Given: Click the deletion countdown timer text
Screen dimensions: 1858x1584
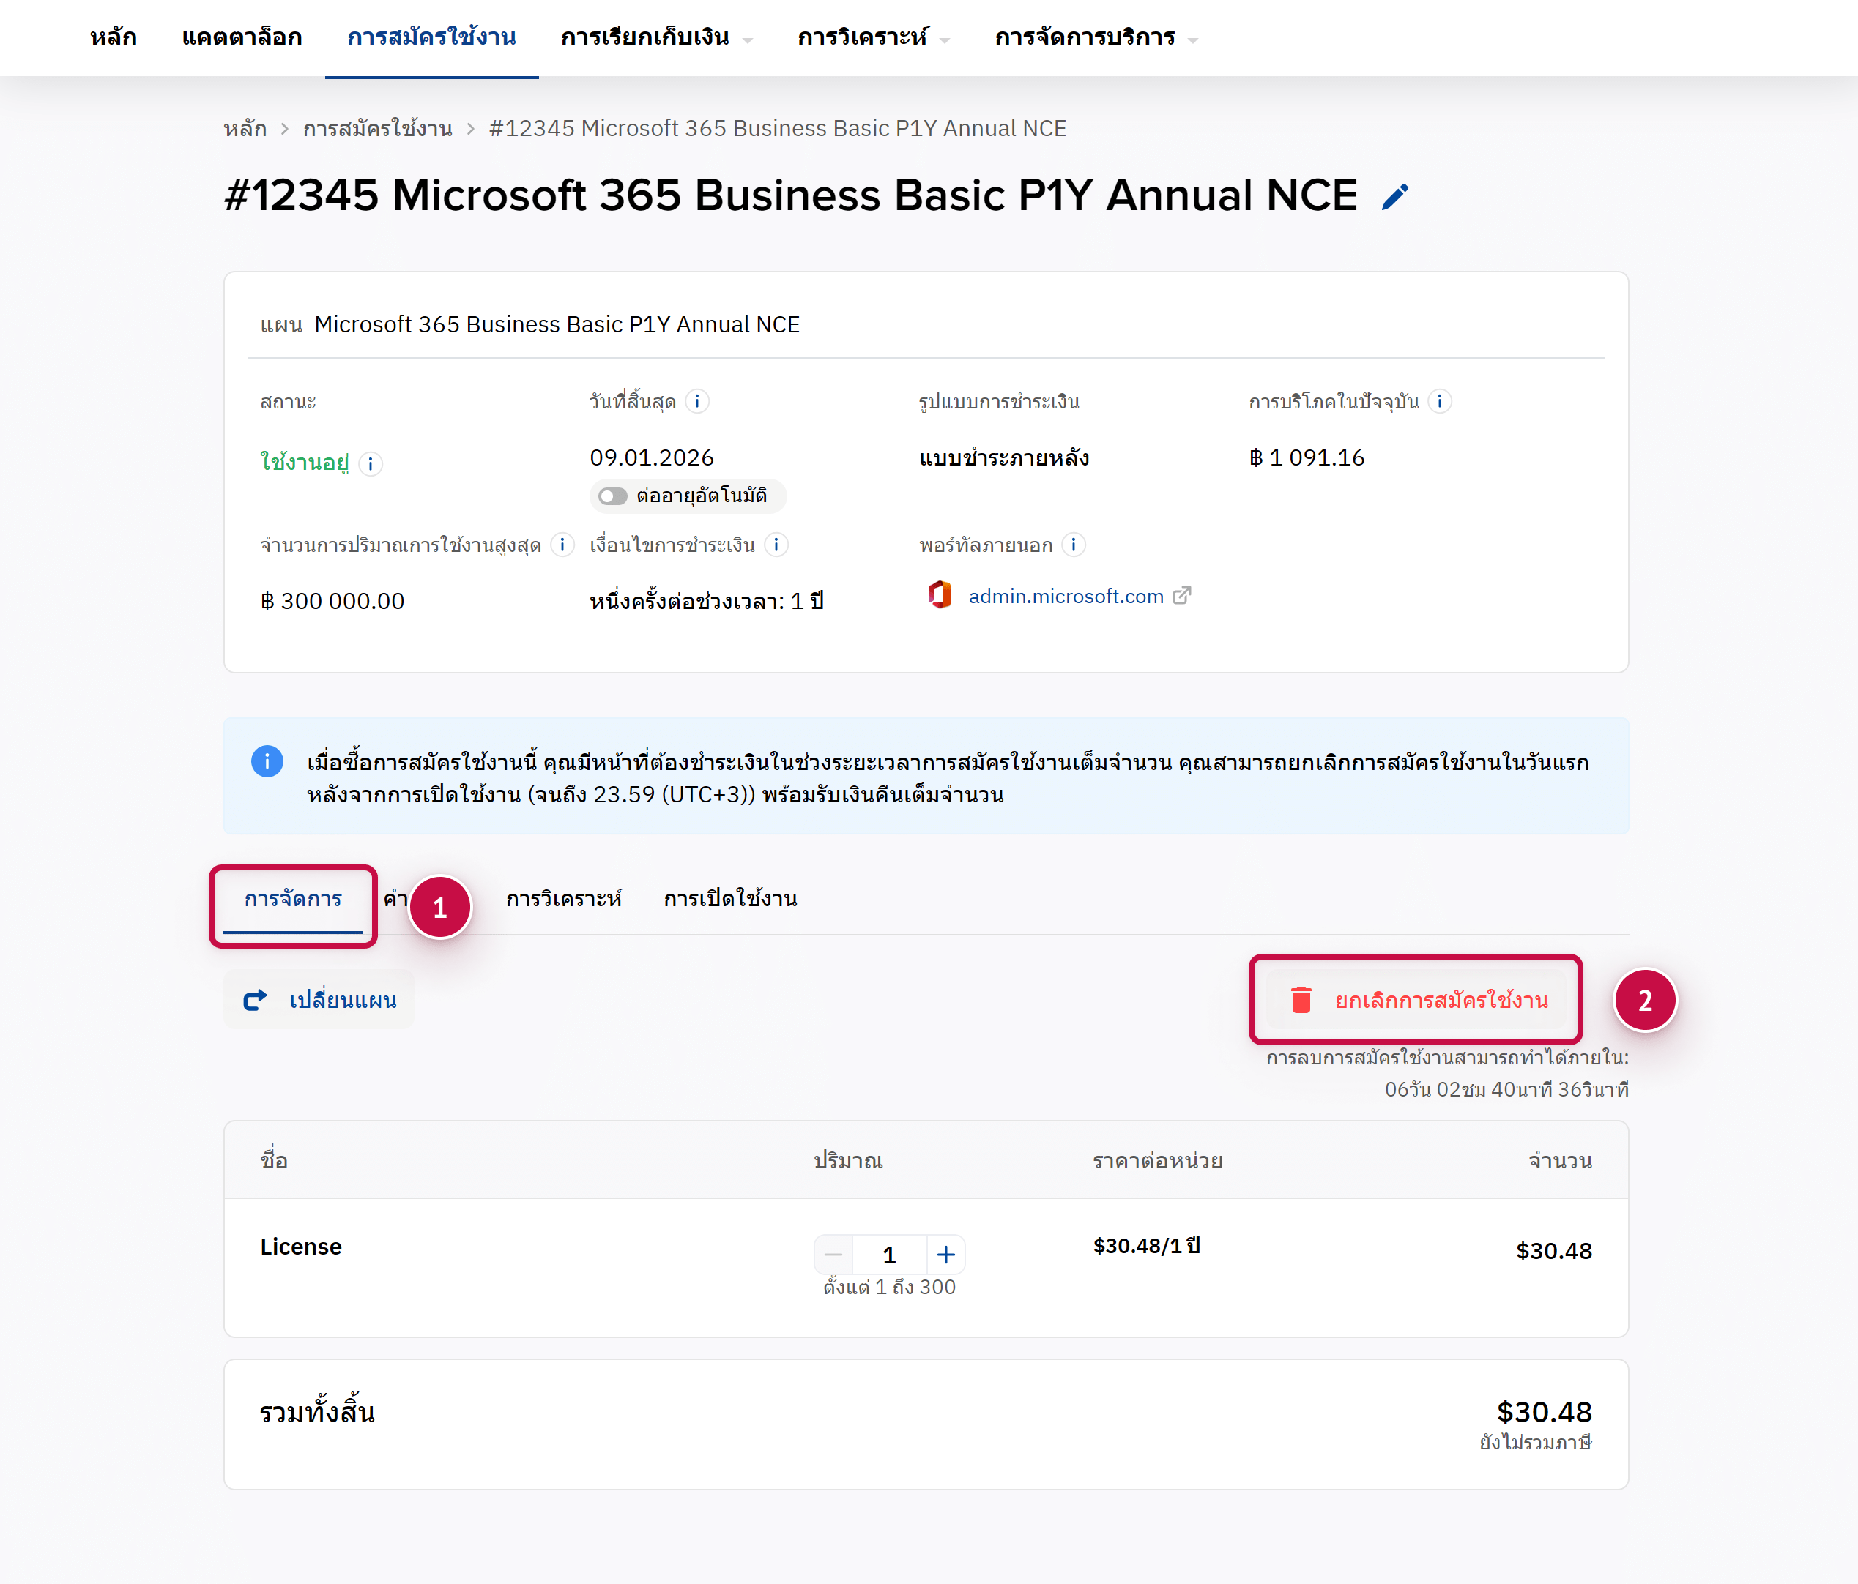Looking at the screenshot, I should click(x=1506, y=1090).
